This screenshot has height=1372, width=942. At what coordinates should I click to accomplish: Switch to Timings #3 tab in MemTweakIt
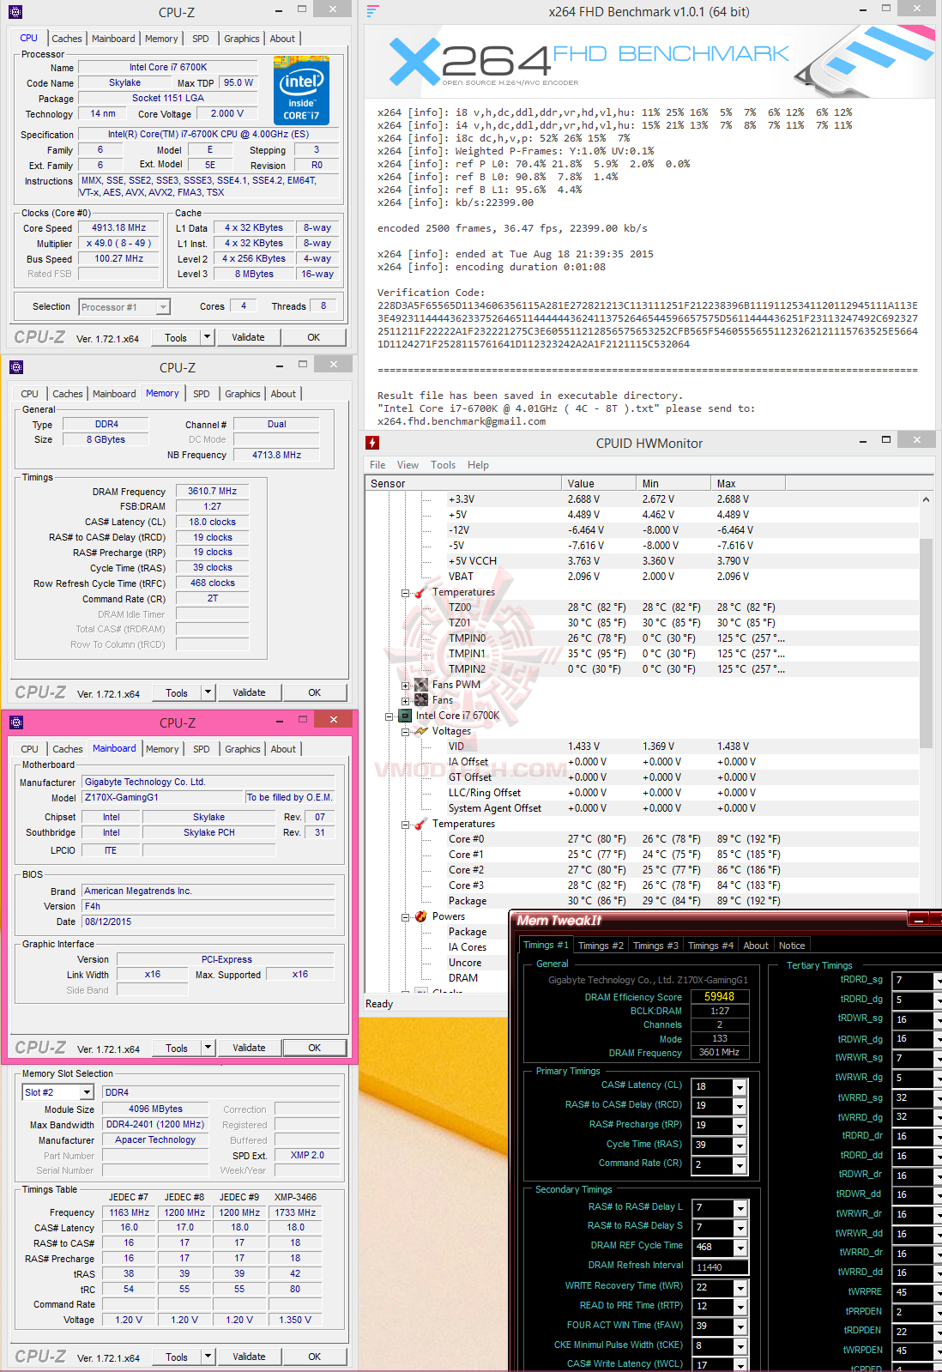pyautogui.click(x=655, y=946)
